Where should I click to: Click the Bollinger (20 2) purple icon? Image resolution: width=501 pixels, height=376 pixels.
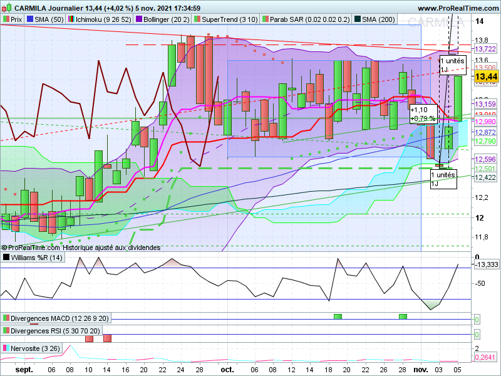(x=139, y=19)
